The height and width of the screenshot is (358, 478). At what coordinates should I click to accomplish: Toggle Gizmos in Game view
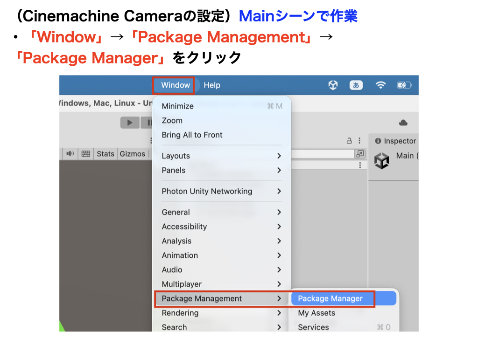132,154
